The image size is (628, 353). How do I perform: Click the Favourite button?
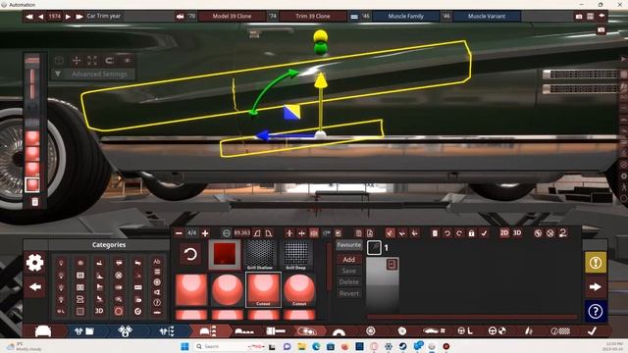click(x=349, y=245)
